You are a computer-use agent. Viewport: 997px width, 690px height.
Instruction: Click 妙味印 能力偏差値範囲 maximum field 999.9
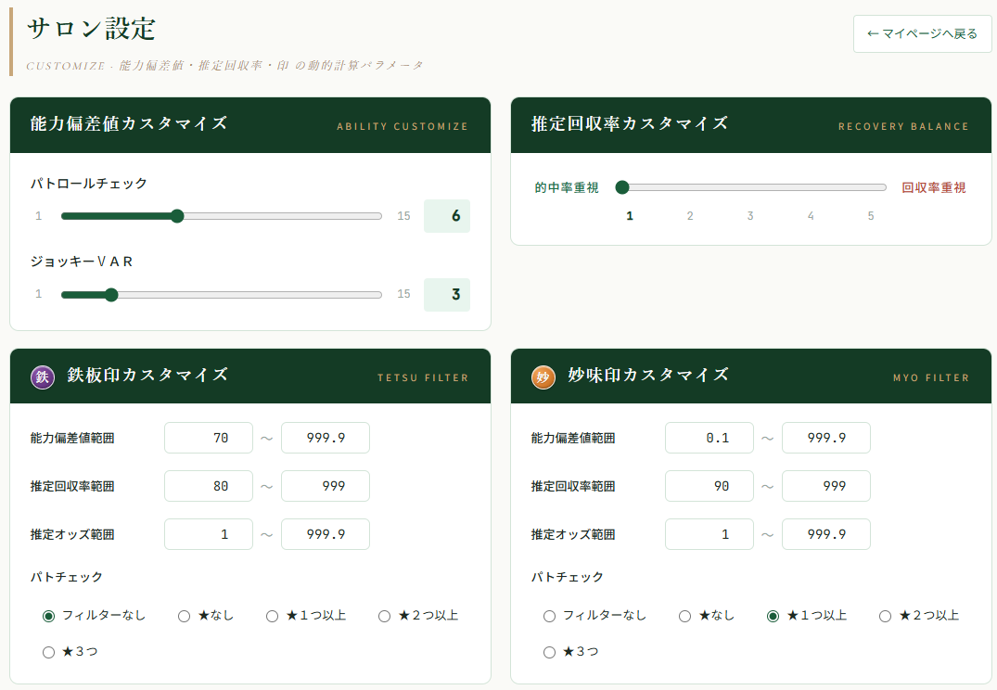[826, 438]
